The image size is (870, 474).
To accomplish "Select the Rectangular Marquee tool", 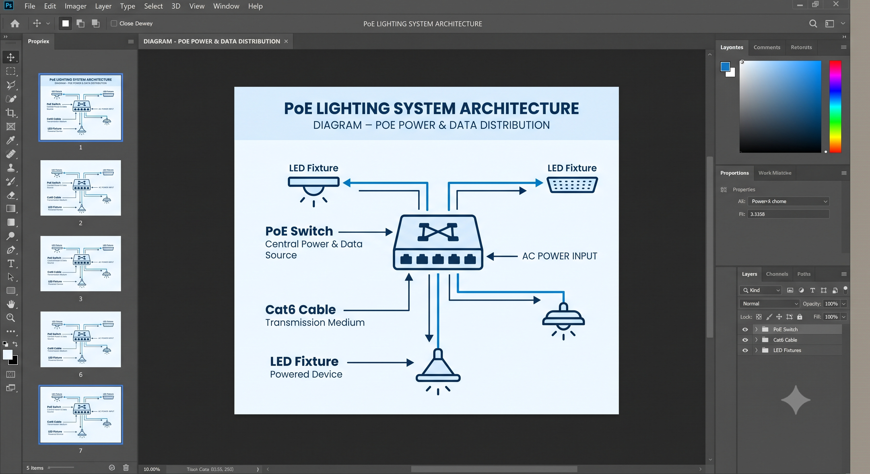I will tap(11, 71).
